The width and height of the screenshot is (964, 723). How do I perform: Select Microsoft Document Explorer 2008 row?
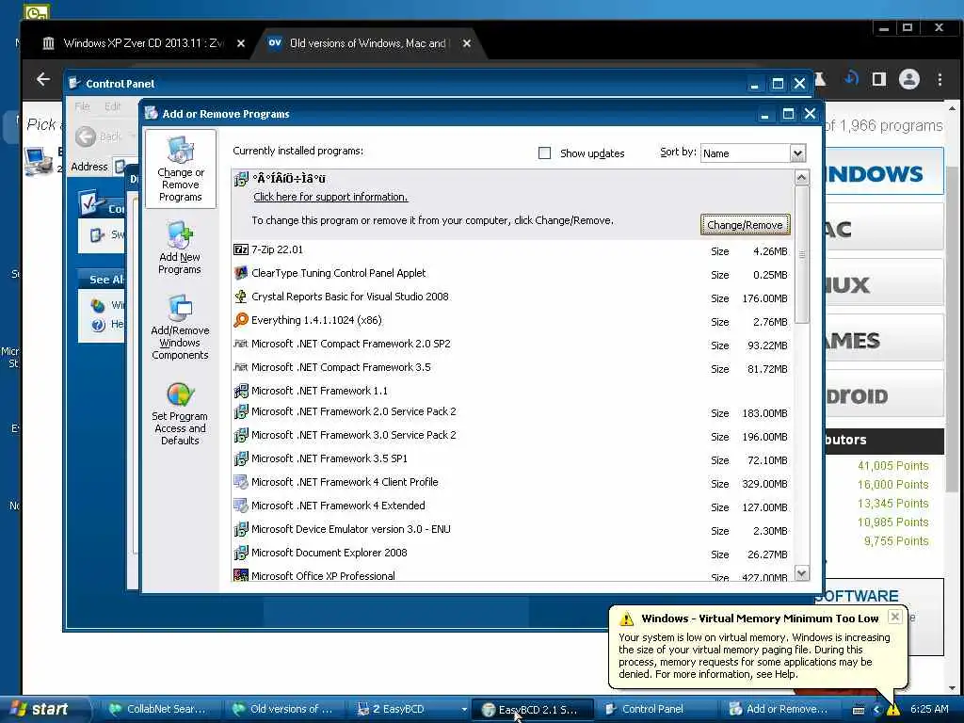click(x=512, y=553)
